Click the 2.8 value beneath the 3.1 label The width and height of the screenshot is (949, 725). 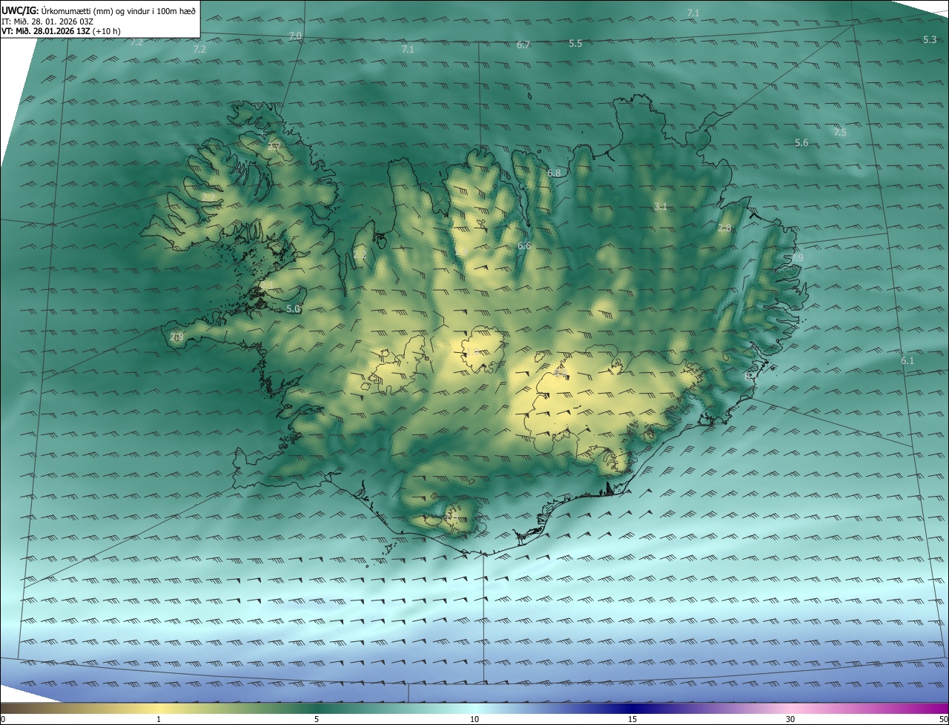click(x=724, y=228)
